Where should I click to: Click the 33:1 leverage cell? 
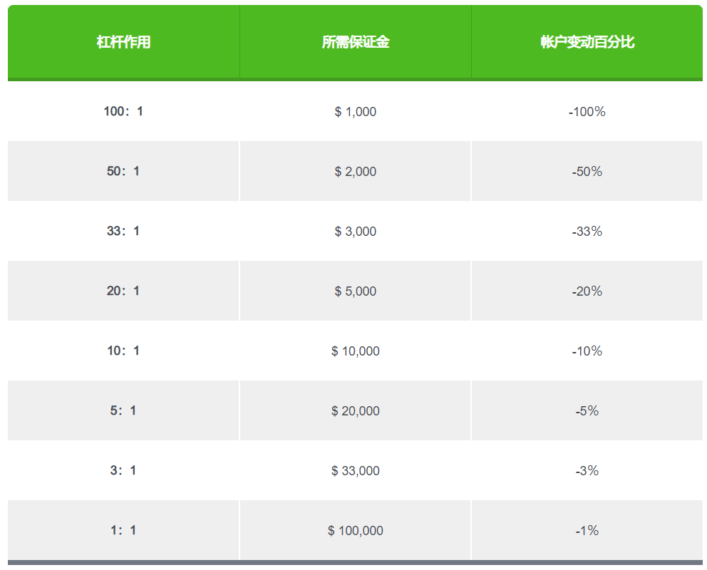click(x=123, y=231)
